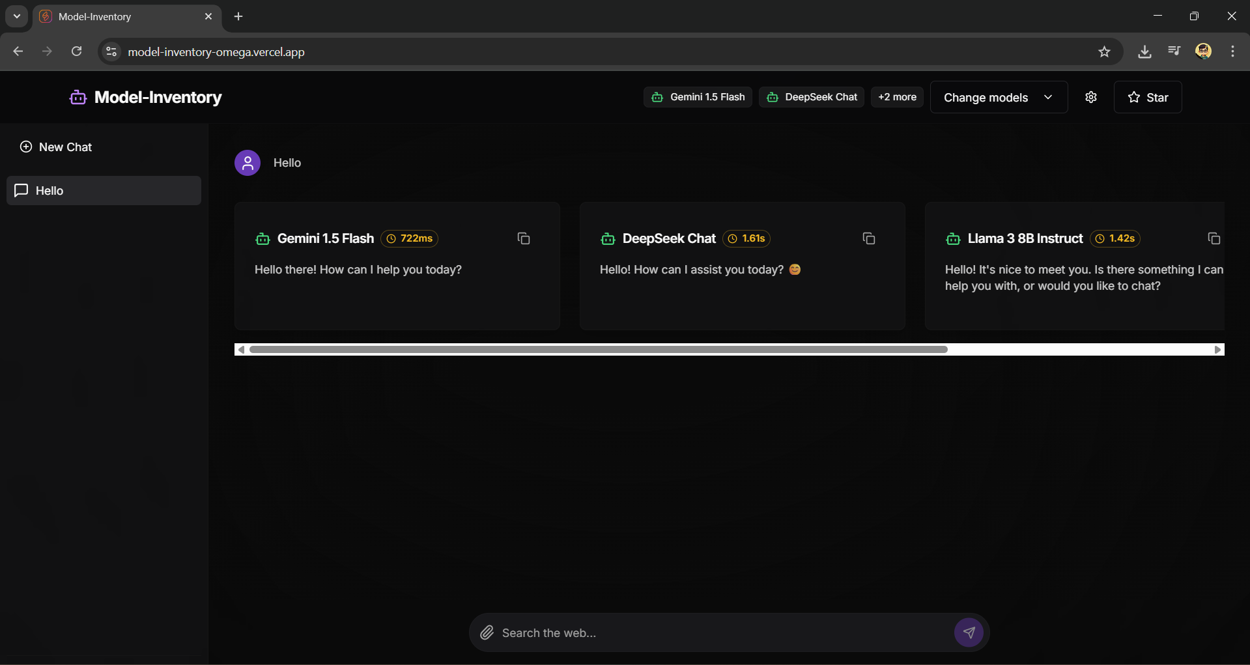This screenshot has height=665, width=1250.
Task: Click the user message text Hello
Action: (287, 163)
